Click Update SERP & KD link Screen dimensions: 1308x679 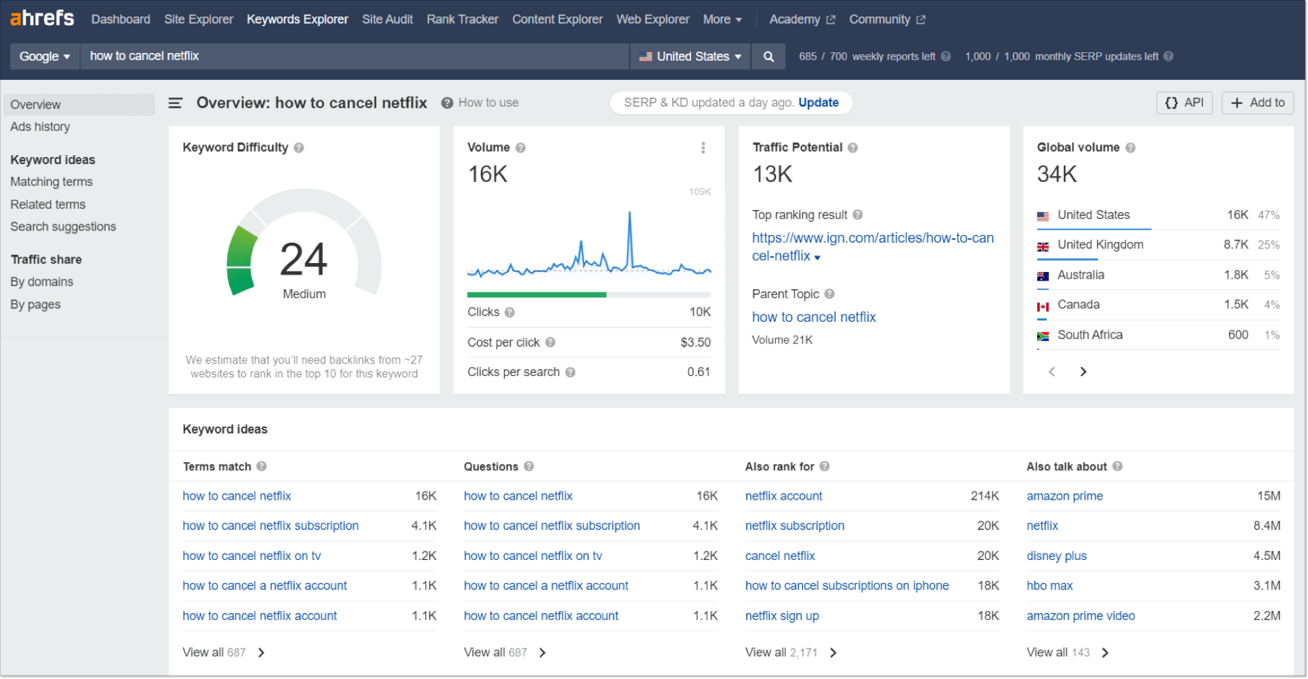819,103
